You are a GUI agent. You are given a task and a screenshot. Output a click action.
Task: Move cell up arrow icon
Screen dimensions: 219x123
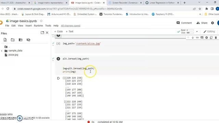188,38
